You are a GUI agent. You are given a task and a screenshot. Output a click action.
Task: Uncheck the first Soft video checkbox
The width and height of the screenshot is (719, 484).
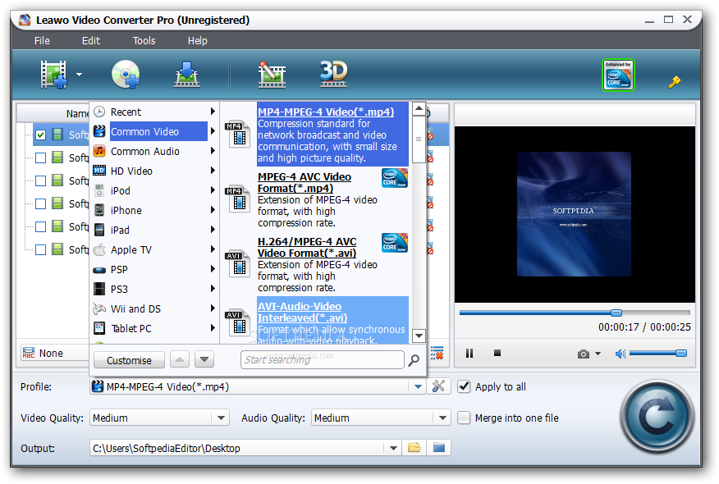(41, 135)
